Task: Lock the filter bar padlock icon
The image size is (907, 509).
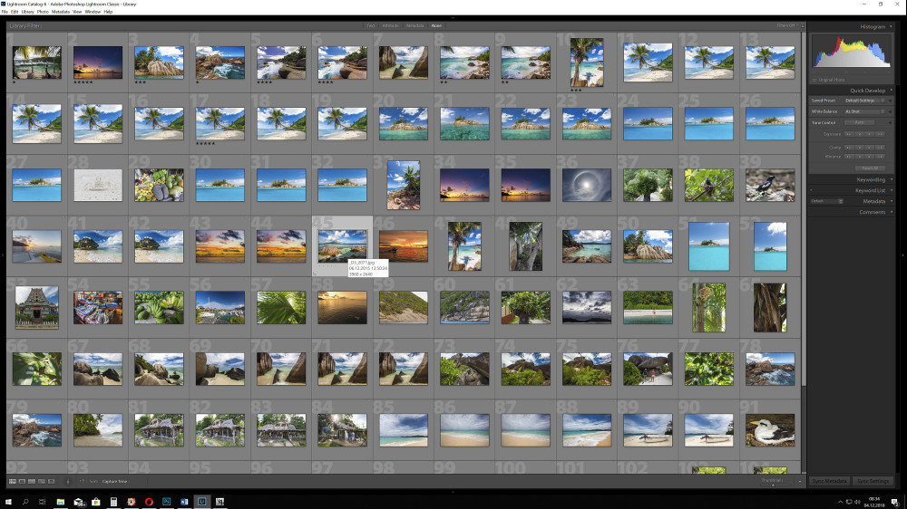Action: click(x=803, y=26)
